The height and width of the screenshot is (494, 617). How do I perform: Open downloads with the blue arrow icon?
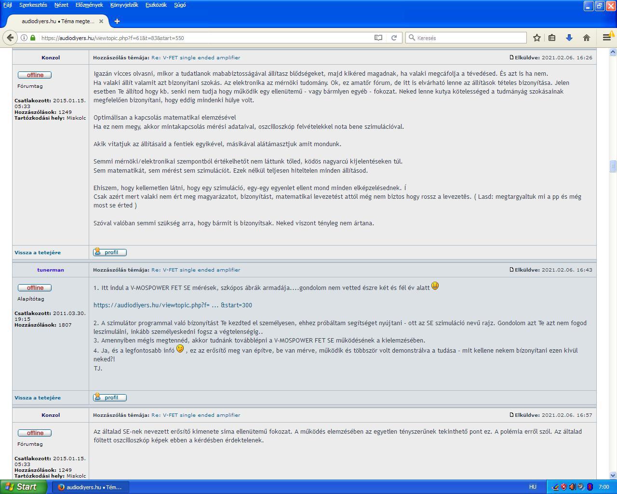pos(569,38)
